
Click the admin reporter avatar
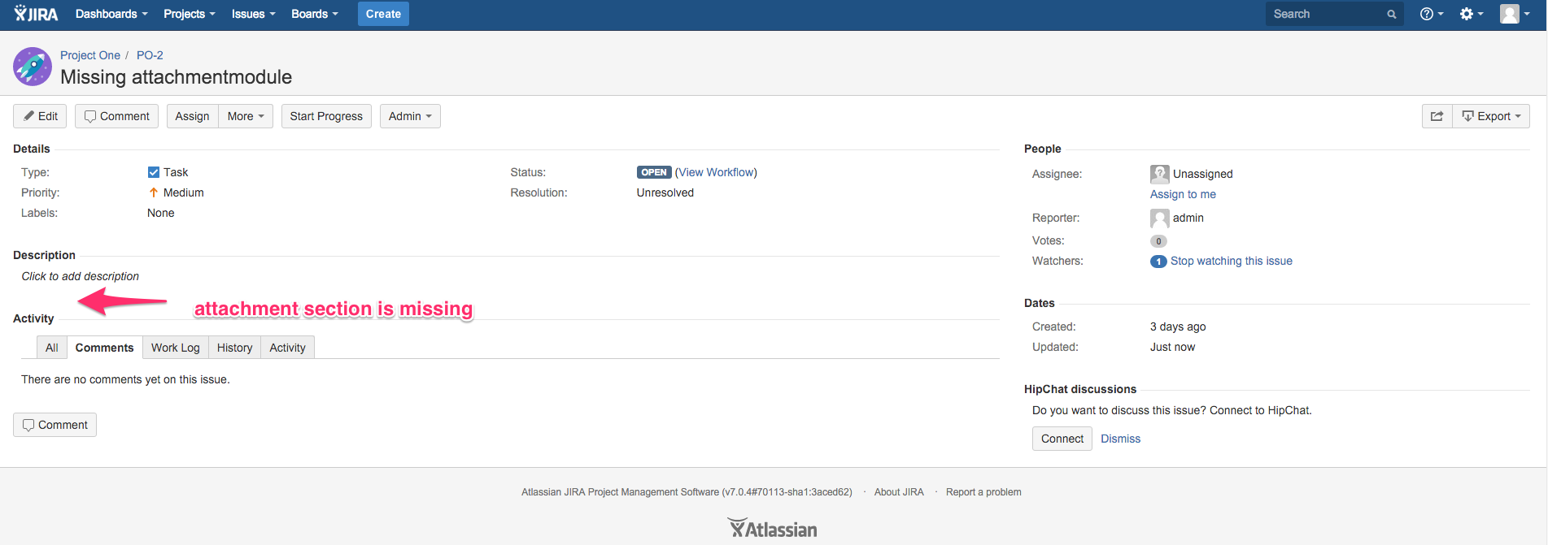pyautogui.click(x=1160, y=218)
